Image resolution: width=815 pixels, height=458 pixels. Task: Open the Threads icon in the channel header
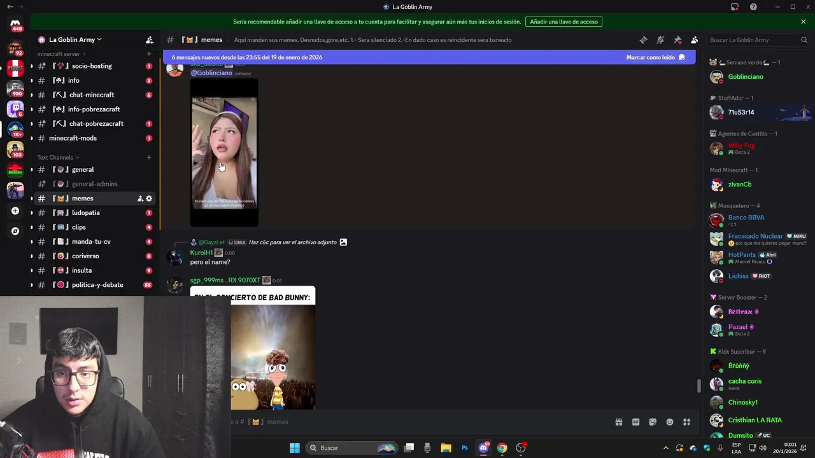[x=643, y=39]
